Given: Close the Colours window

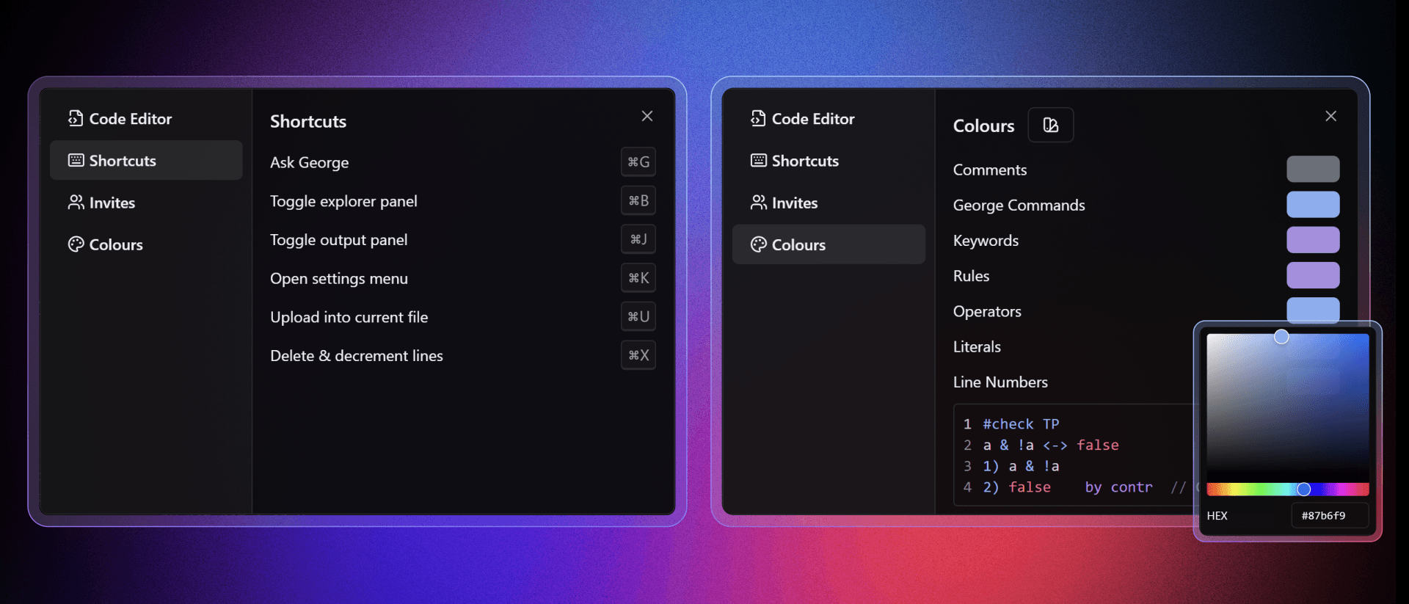Looking at the screenshot, I should pos(1330,116).
